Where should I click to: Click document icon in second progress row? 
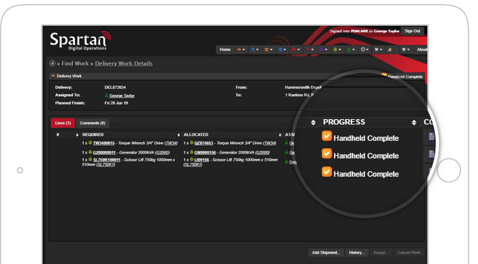pyautogui.click(x=431, y=154)
